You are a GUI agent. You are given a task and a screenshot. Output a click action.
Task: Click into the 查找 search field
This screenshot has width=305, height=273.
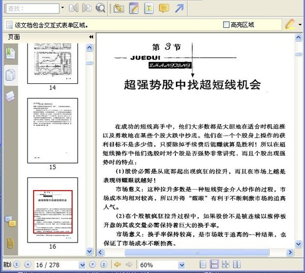[x=33, y=9]
